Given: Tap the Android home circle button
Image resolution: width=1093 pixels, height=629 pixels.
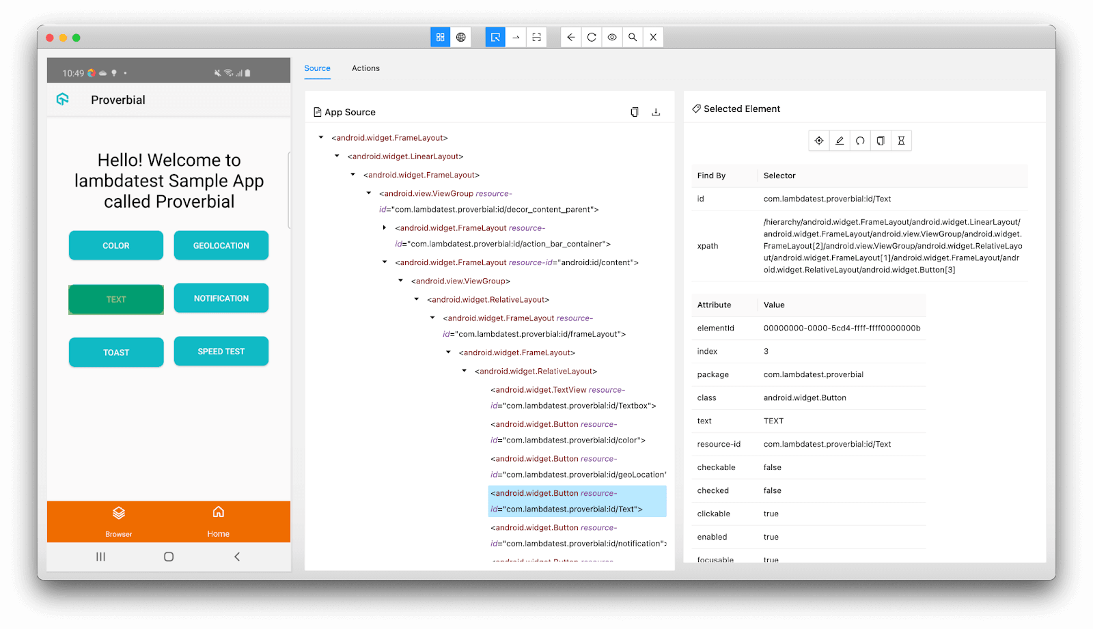Looking at the screenshot, I should (x=169, y=557).
